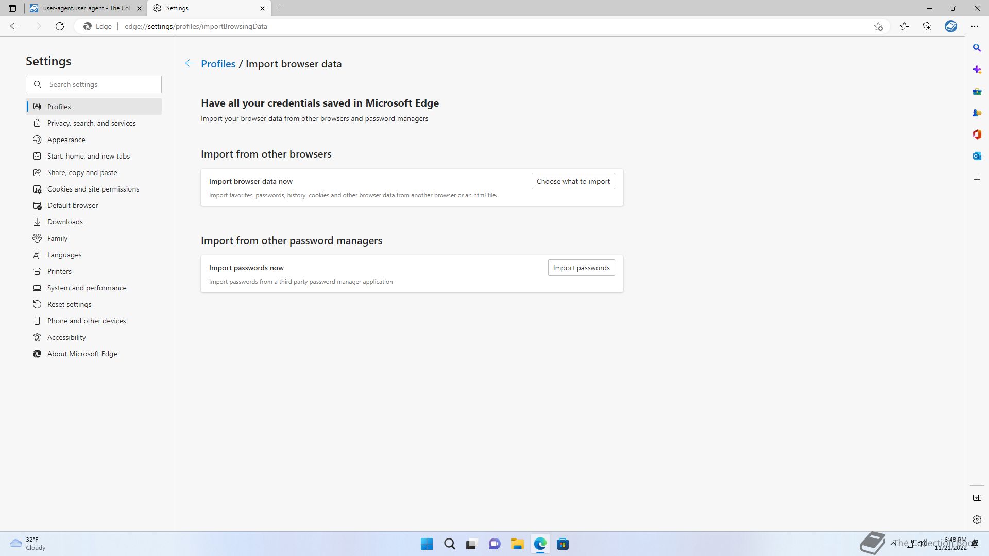The height and width of the screenshot is (556, 989).
Task: Open the tab actions menu icon
Action: point(12,8)
